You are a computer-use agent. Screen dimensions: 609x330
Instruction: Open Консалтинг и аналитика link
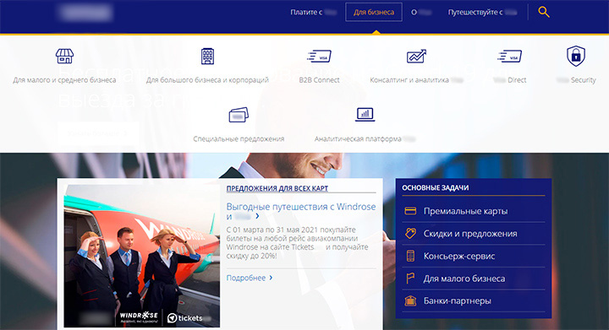(x=416, y=80)
